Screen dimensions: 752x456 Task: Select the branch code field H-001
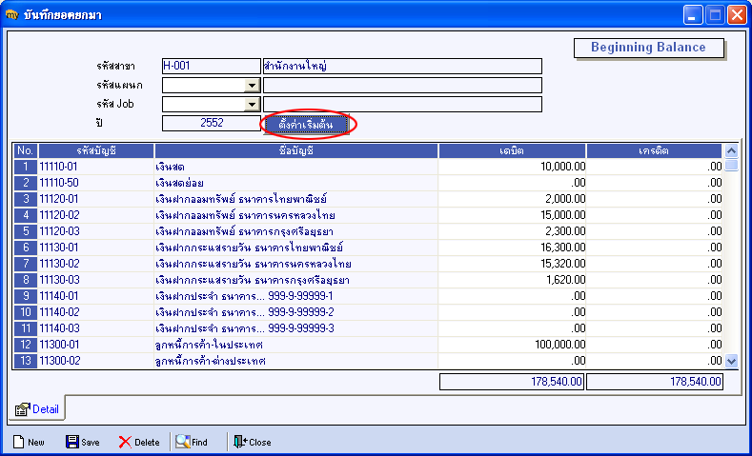point(212,66)
